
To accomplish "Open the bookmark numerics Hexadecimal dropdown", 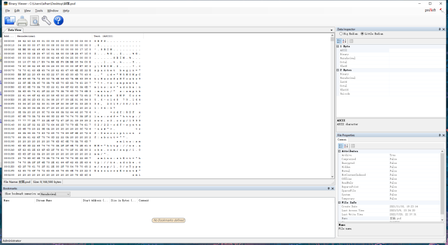I will pyautogui.click(x=55, y=194).
